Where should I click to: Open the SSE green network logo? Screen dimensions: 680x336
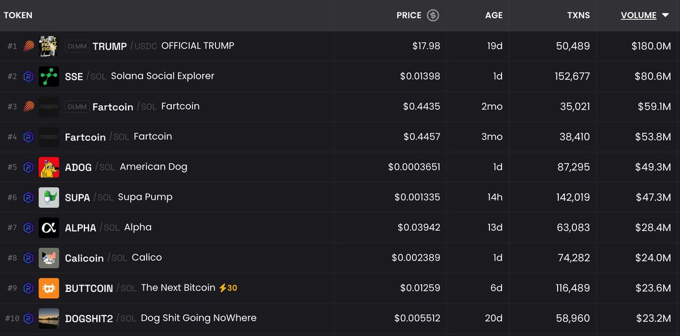click(49, 76)
